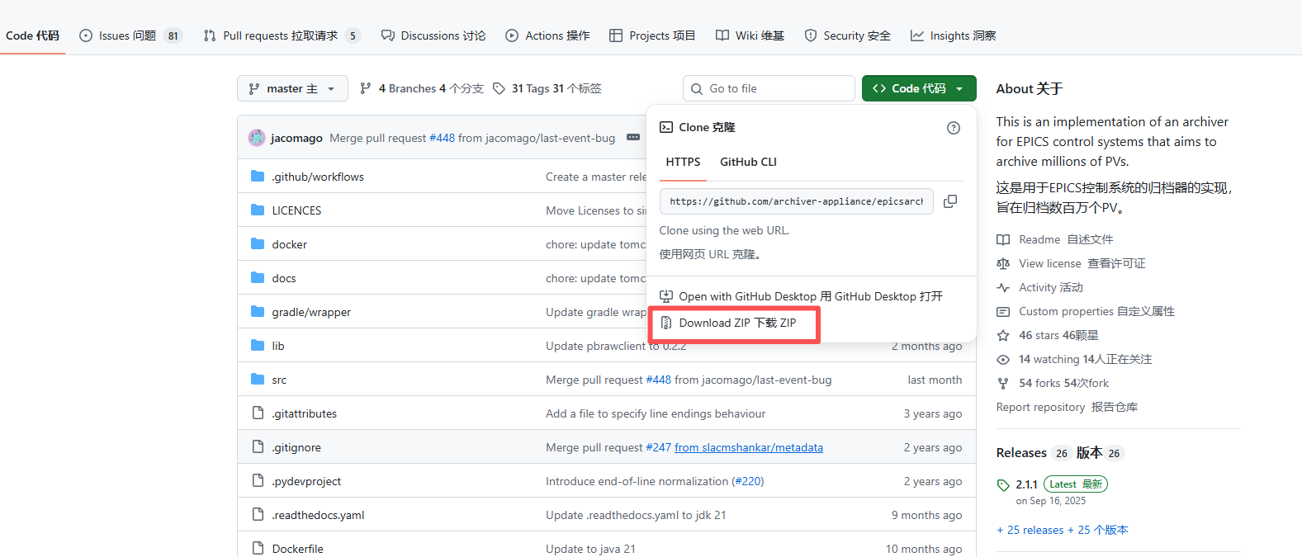Open the Insights tab
This screenshot has height=557, width=1302.
pos(954,35)
